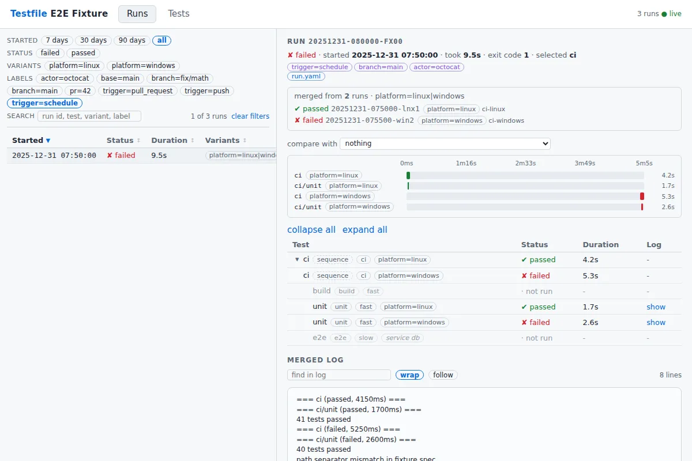Toggle the trigger=push label filter
Viewport: 692px width, 461px height.
207,91
